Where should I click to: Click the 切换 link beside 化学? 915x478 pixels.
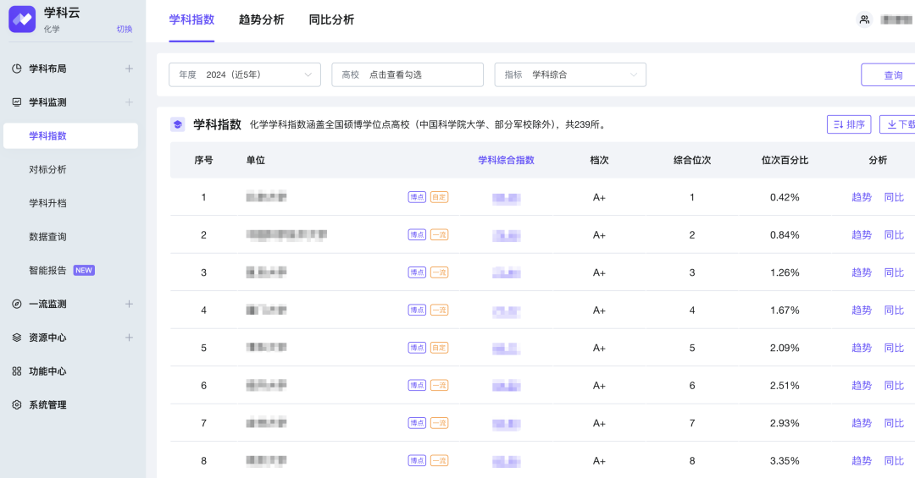pos(125,29)
